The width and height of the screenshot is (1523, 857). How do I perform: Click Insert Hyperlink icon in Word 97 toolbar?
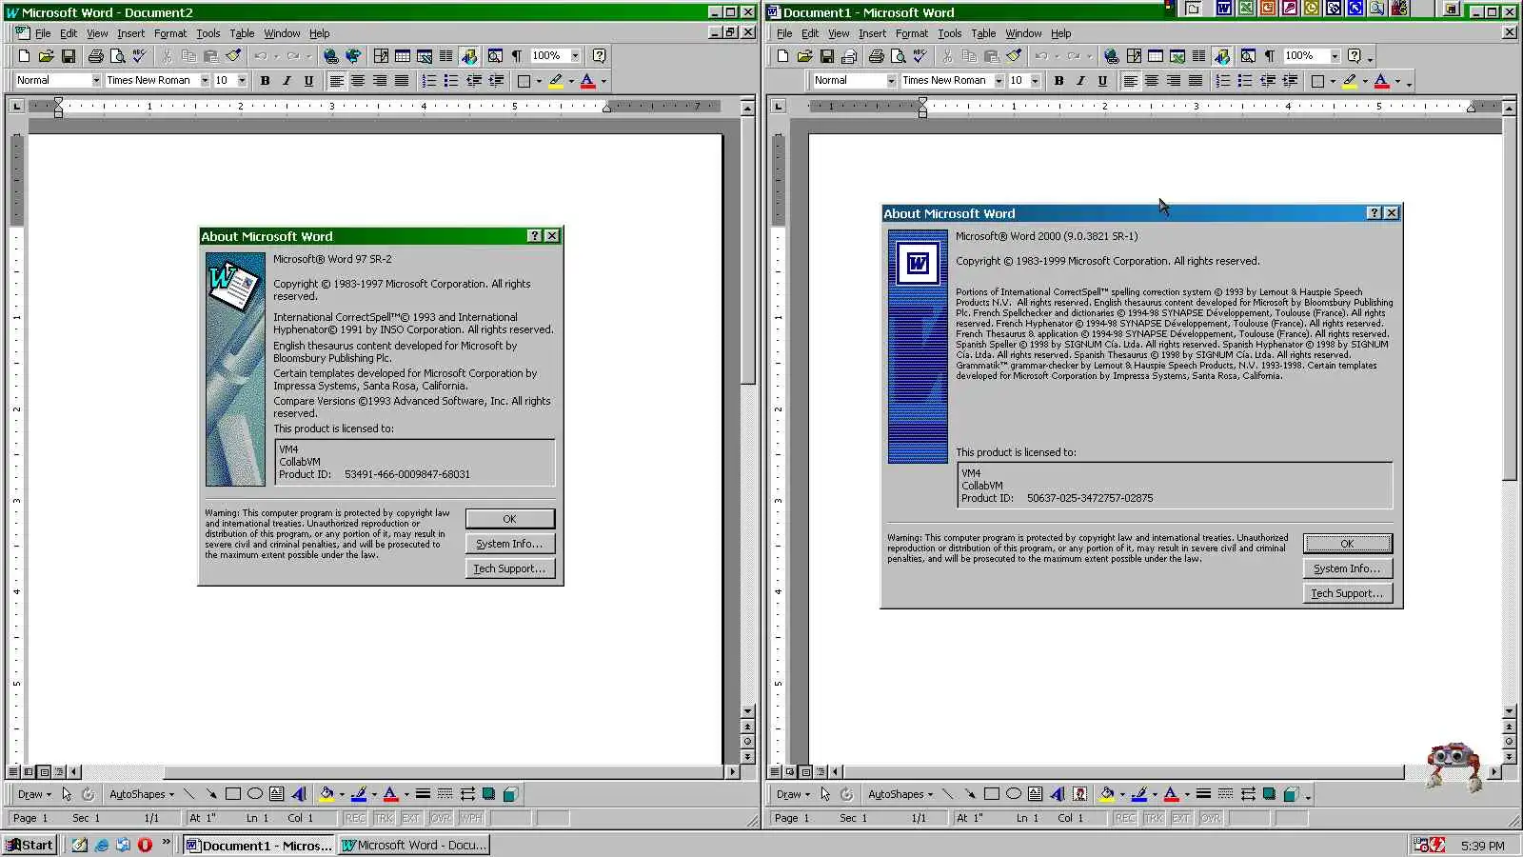tap(331, 56)
